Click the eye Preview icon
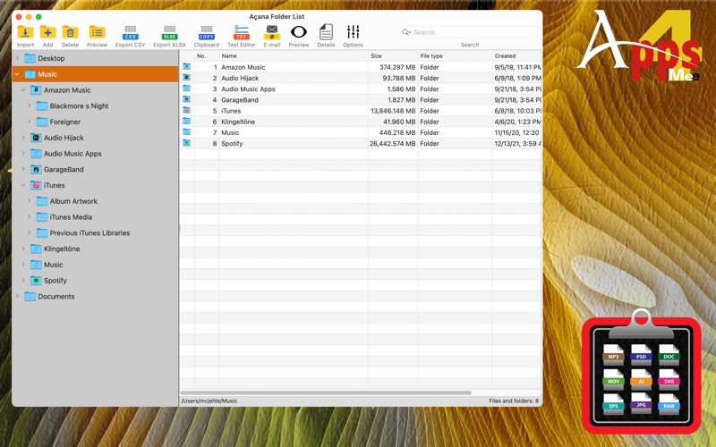Viewport: 716px width, 447px height. pyautogui.click(x=299, y=32)
